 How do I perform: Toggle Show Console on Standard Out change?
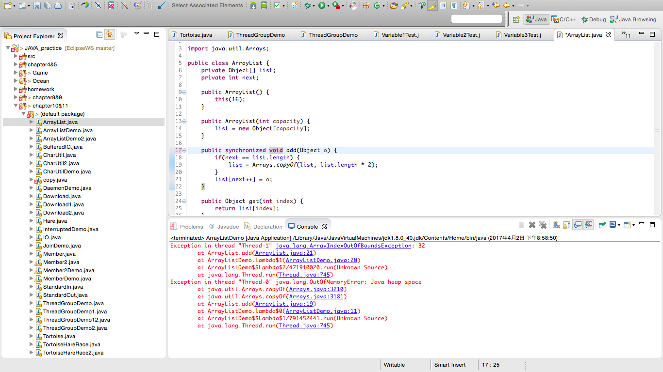pyautogui.click(x=578, y=225)
